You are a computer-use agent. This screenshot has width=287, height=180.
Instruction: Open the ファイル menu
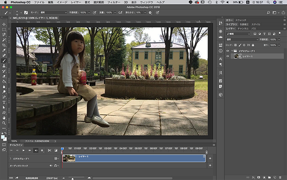[39, 2]
